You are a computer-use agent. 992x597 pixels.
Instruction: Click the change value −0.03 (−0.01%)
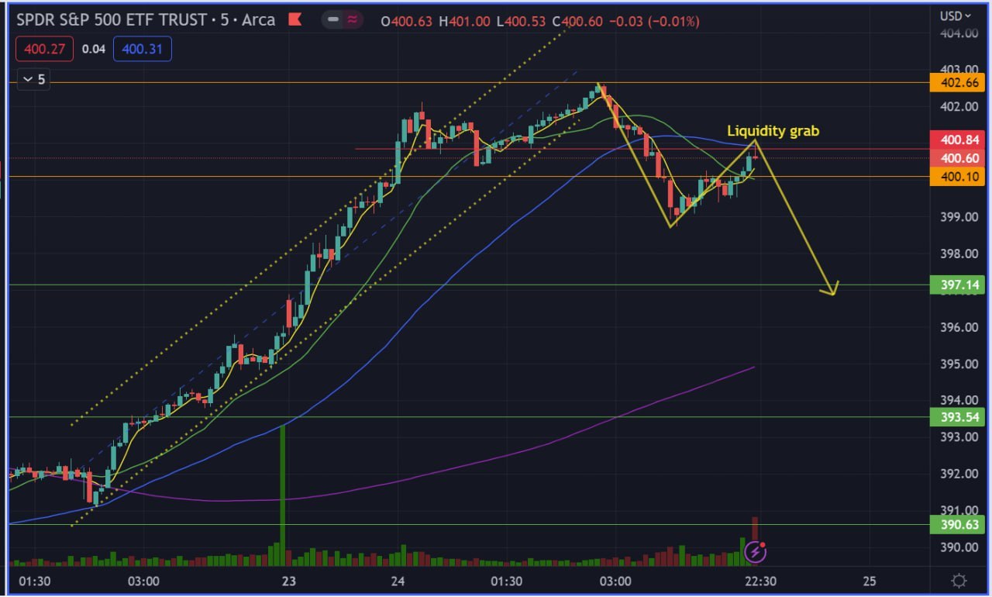coord(654,22)
